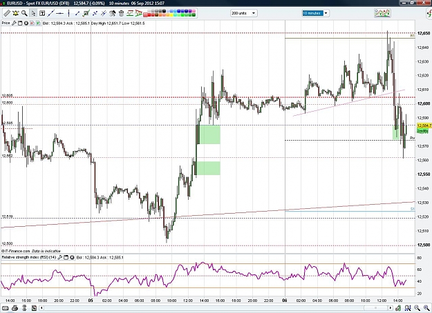432x313 pixels.
Task: Open RSI indicator wrench settings
Action: (59, 257)
